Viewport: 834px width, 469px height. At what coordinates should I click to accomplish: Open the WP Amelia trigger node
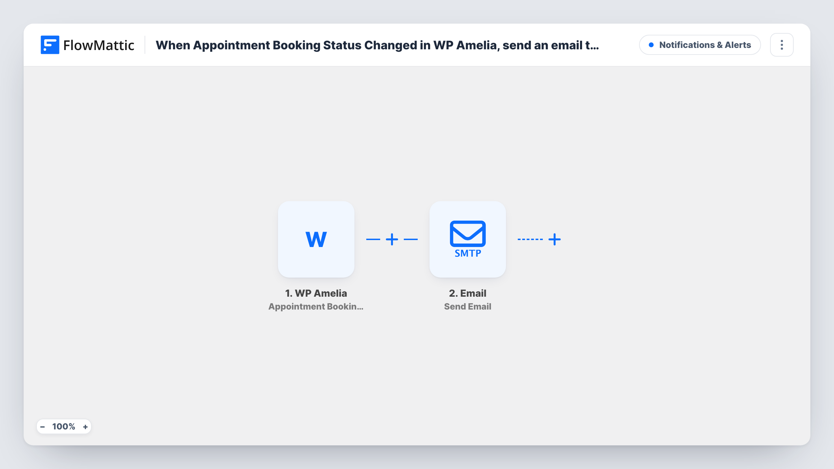pyautogui.click(x=316, y=239)
